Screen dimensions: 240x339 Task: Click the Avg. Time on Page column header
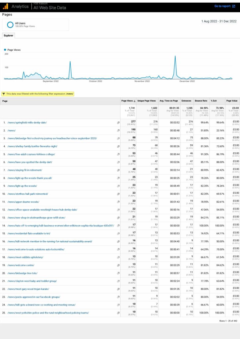pos(168,101)
